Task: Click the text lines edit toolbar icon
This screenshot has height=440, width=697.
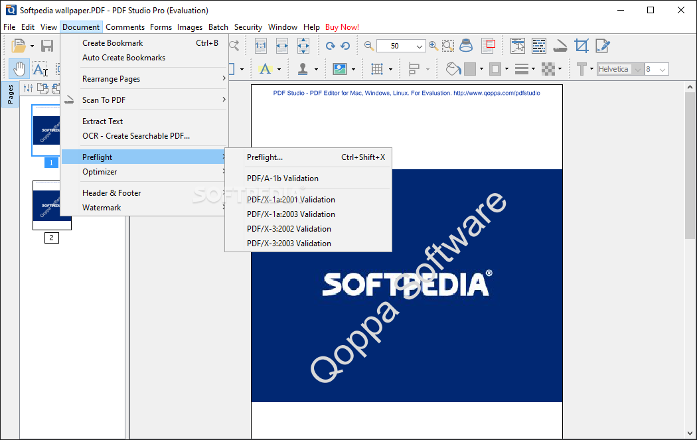Action: pos(539,45)
